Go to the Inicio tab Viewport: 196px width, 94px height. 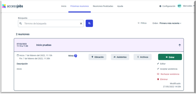64,6
